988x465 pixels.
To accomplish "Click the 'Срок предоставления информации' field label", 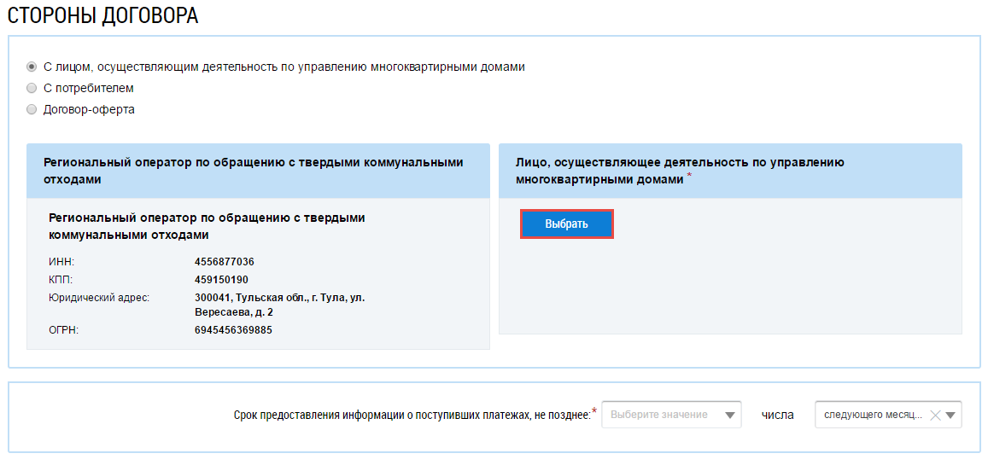I will pos(412,416).
